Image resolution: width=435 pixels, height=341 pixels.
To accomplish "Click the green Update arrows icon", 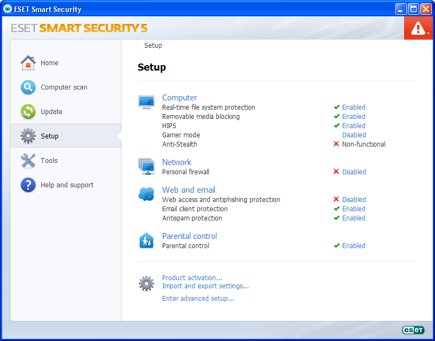I will [28, 112].
